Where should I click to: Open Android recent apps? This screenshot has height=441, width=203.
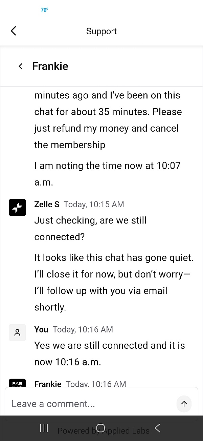(44, 428)
